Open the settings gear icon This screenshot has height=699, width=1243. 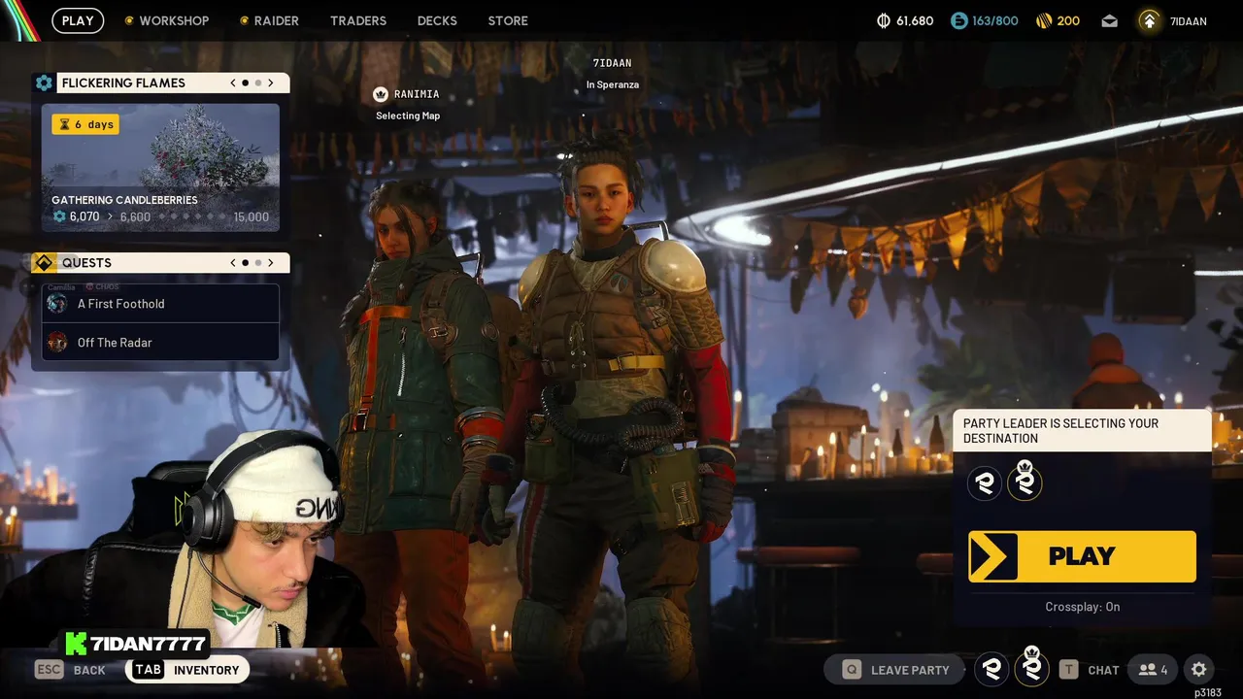point(1199,669)
